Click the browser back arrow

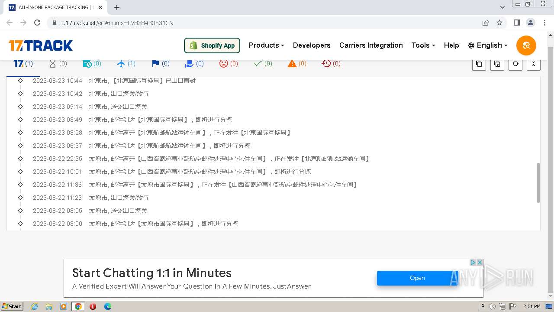pos(10,23)
